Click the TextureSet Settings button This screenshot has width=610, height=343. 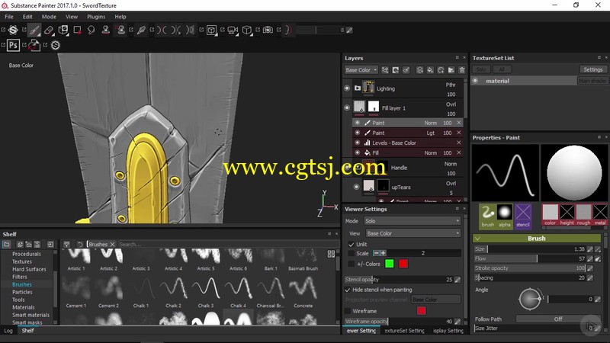[593, 69]
